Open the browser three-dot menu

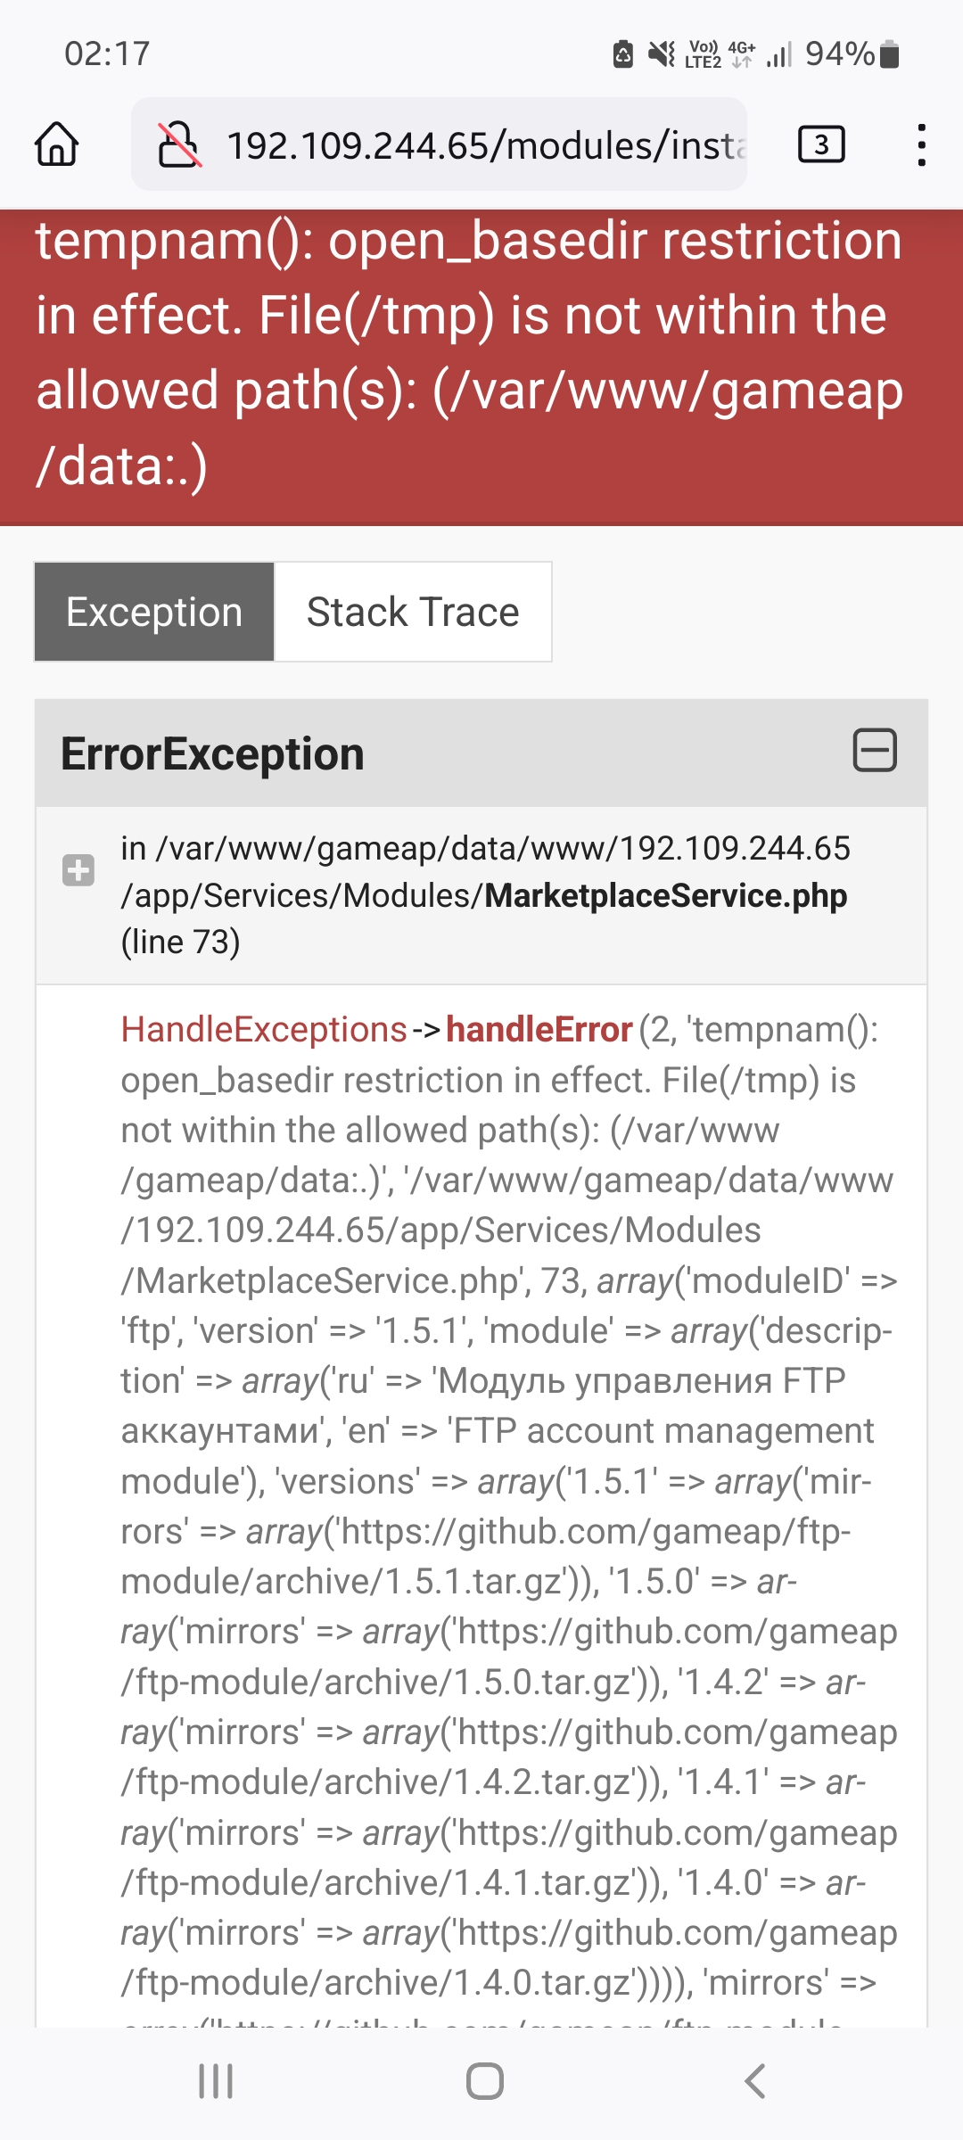(921, 144)
